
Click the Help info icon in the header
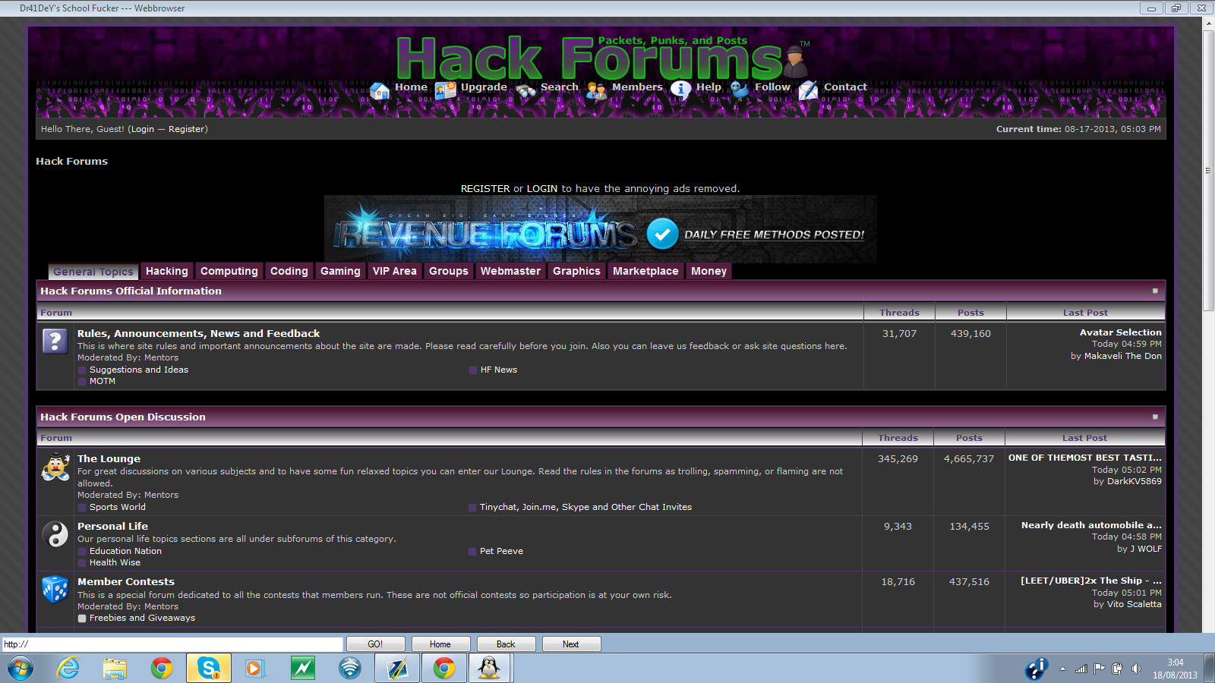tap(681, 90)
